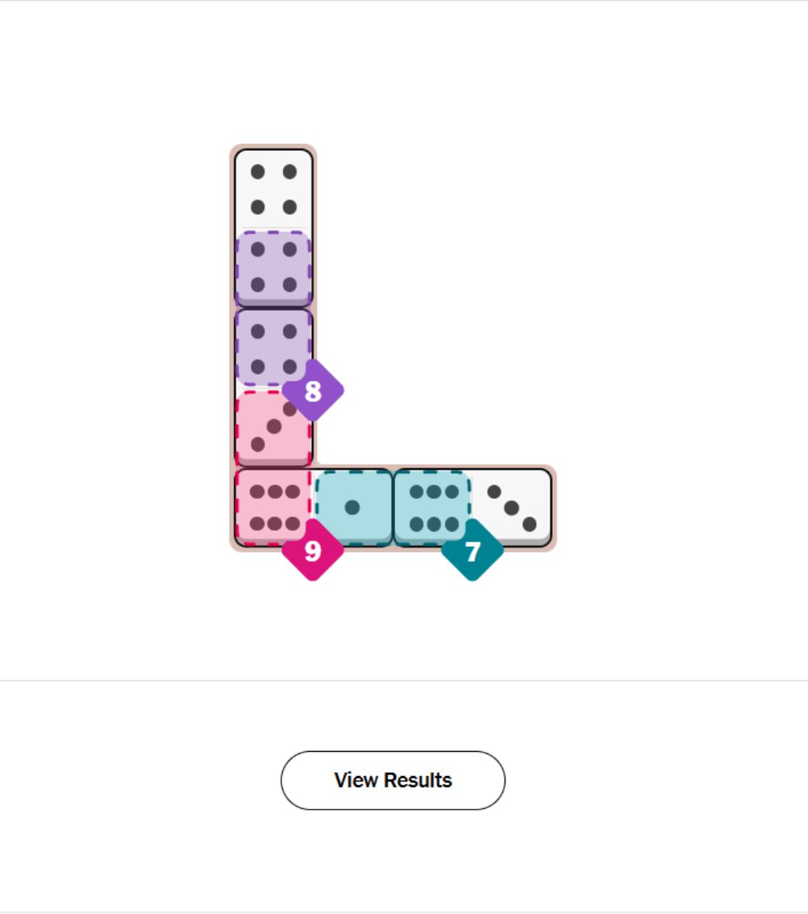Click the middle seam of the four-three domino

(x=274, y=388)
